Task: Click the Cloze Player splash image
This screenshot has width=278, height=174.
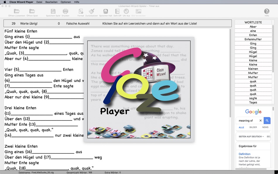Action: point(139,89)
